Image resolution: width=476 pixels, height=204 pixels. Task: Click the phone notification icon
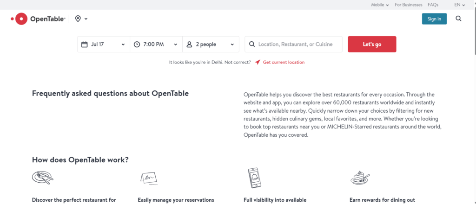(255, 178)
